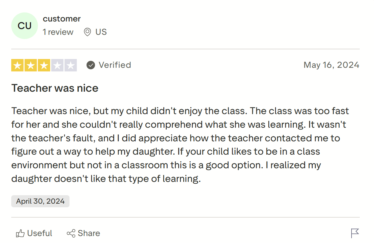Open the reviewer profile named customer
The image size is (374, 243).
tap(62, 18)
